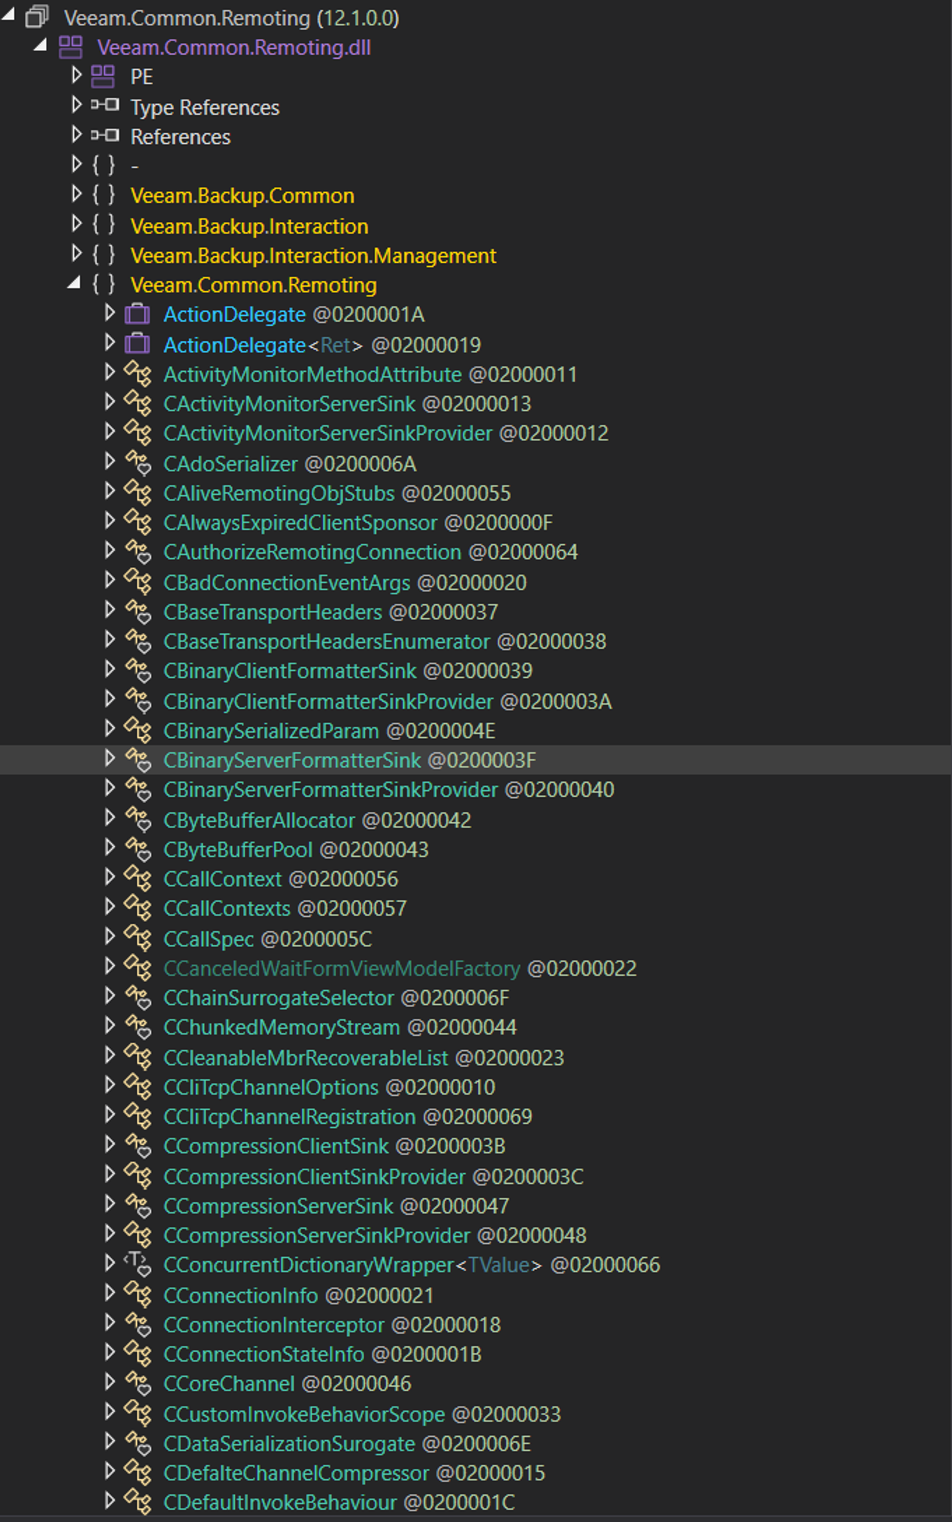Expand the CBinaryServerFormatterSink class arrow
Image resolution: width=952 pixels, height=1522 pixels.
click(109, 759)
